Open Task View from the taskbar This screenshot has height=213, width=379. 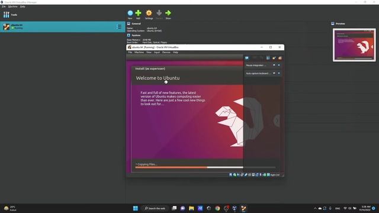pyautogui.click(x=174, y=208)
